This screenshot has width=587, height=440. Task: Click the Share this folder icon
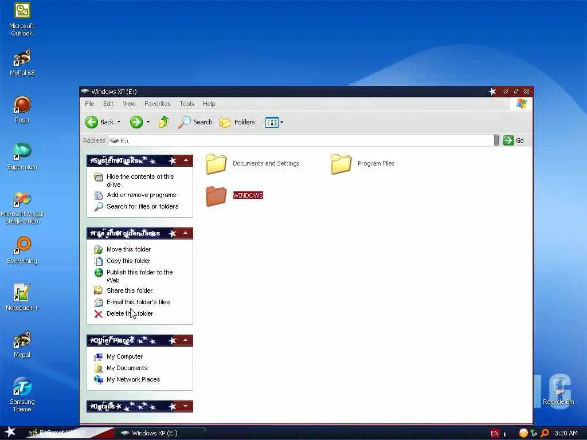click(99, 290)
